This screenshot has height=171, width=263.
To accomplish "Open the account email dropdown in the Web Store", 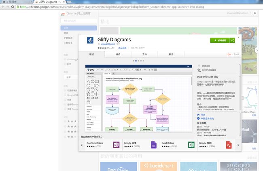I will (x=239, y=13).
